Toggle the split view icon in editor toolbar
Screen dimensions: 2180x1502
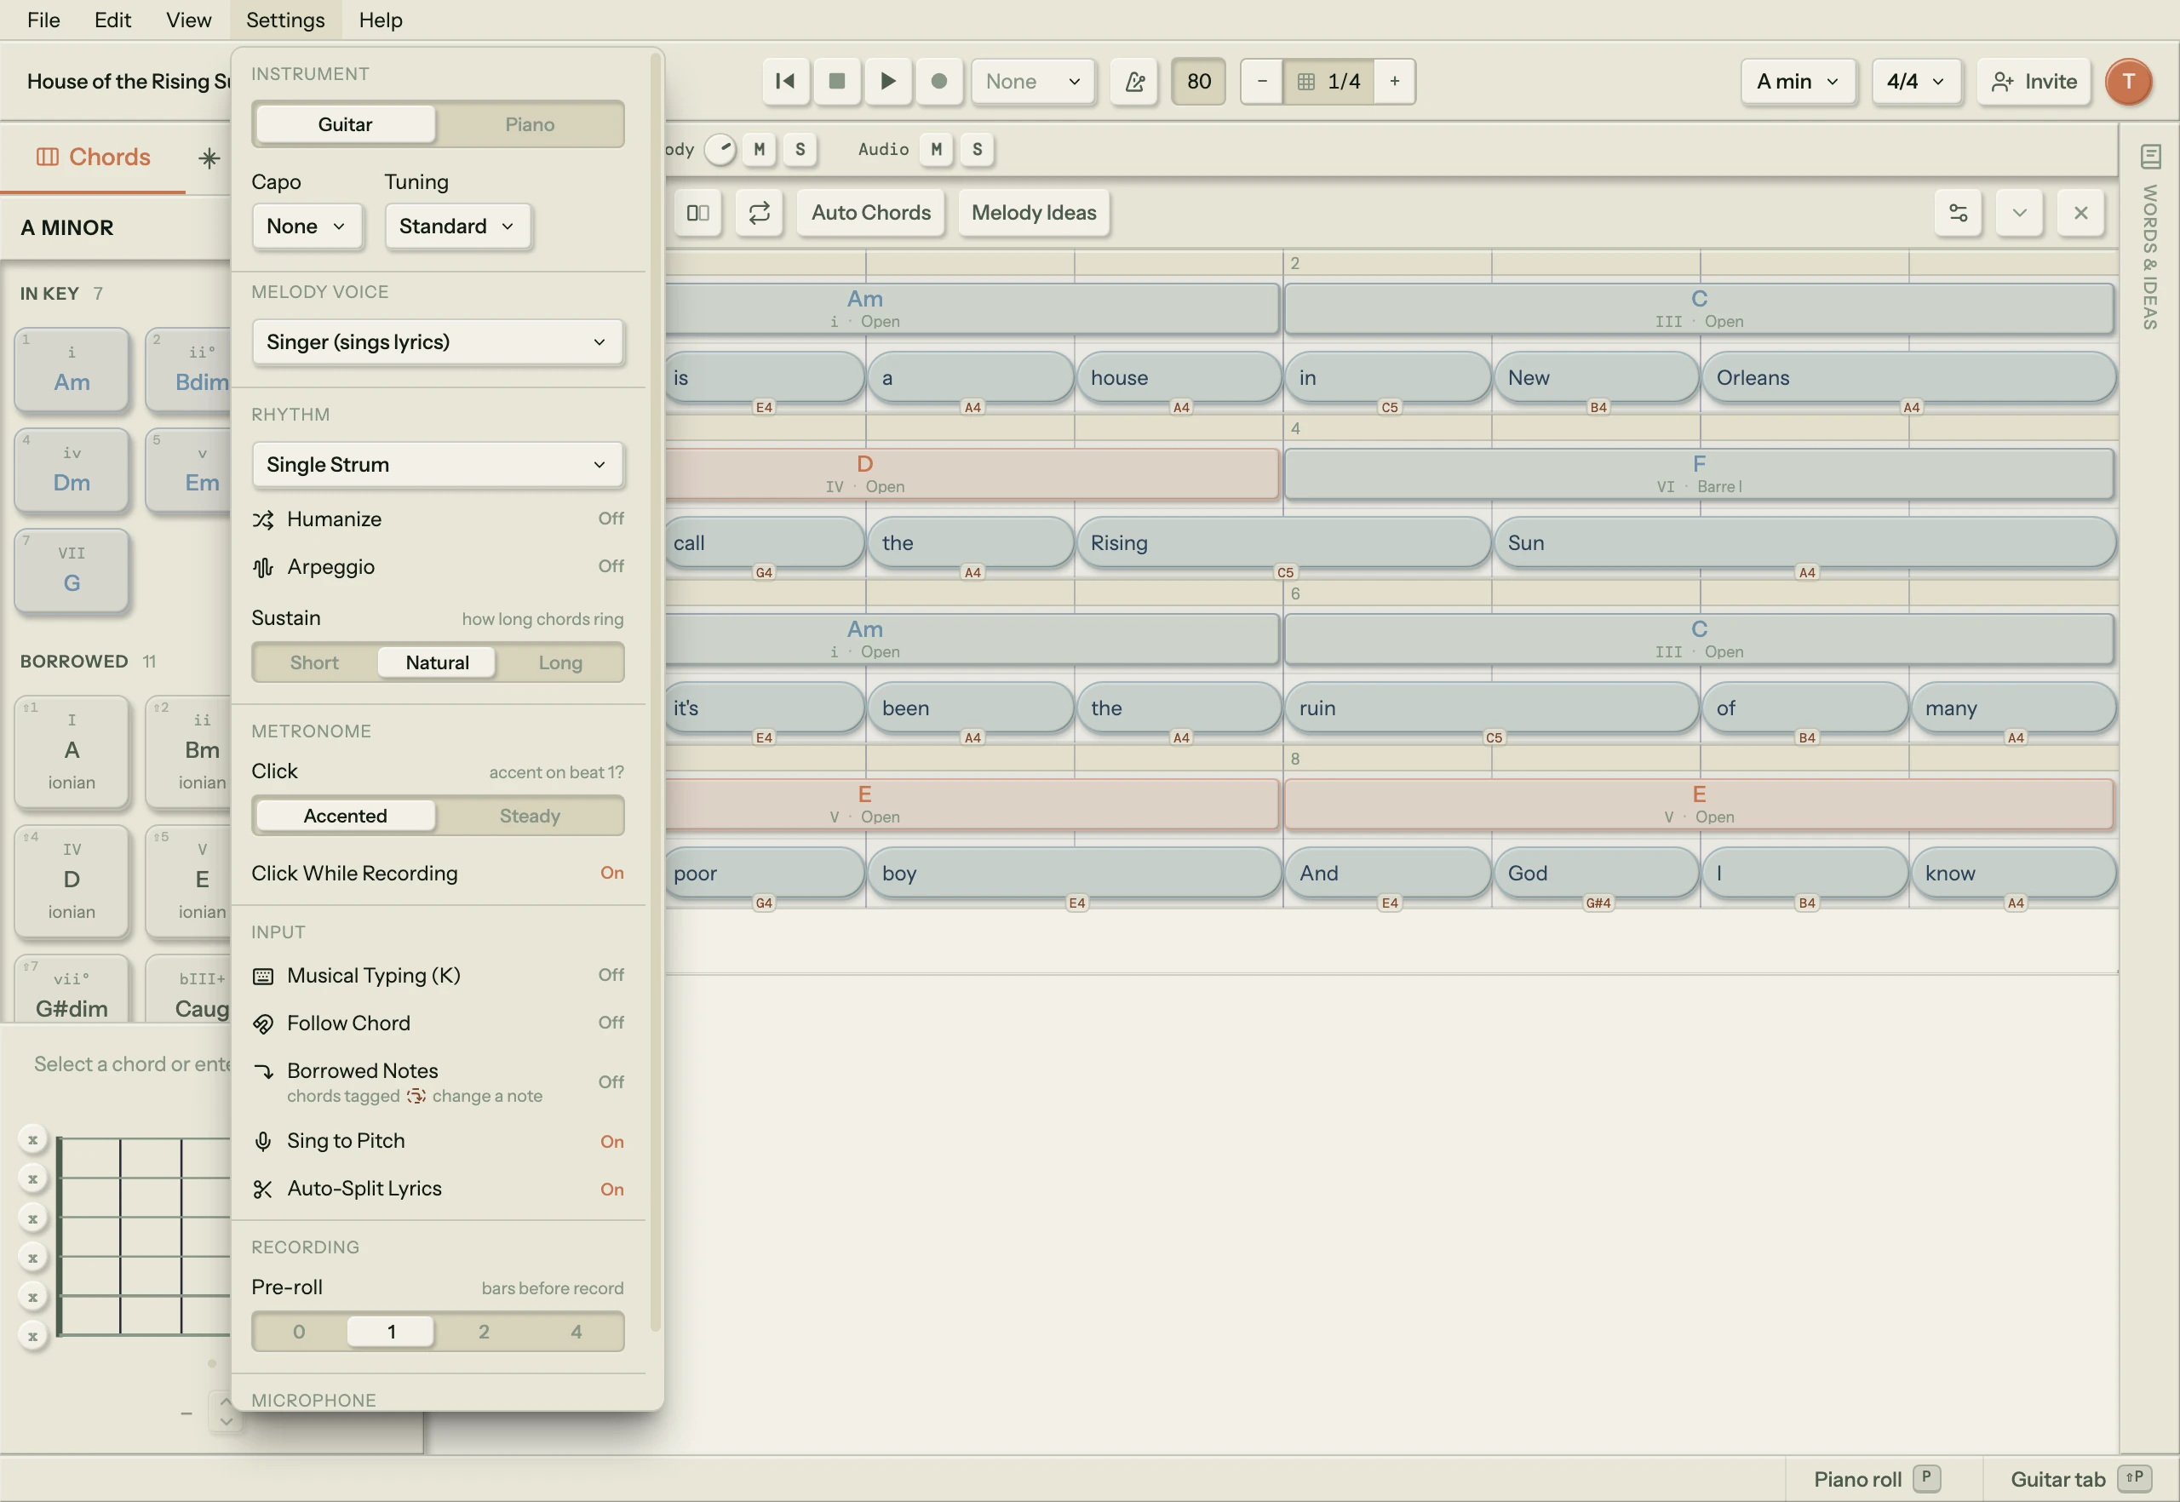pos(697,213)
